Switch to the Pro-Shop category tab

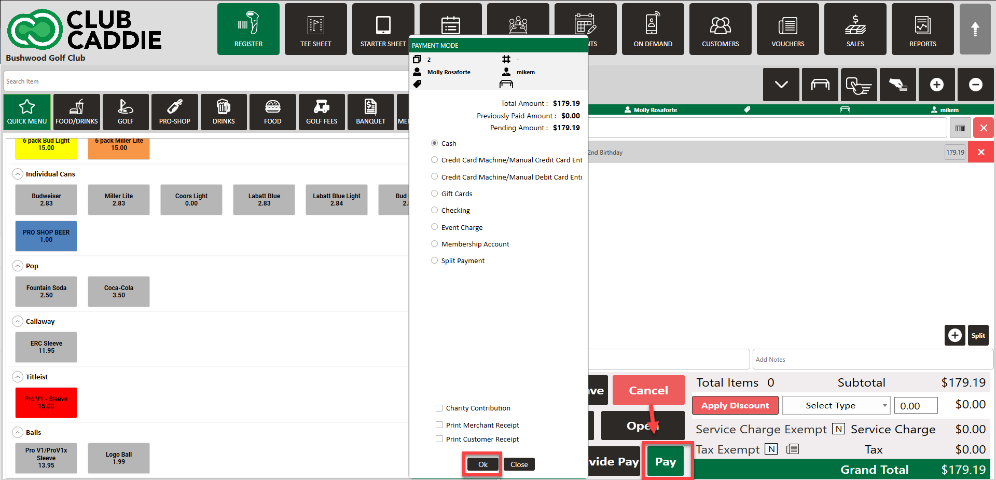174,112
